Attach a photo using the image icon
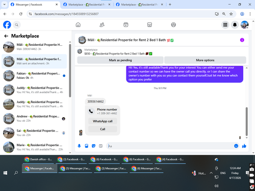Image resolution: width=255 pixels, height=191 pixels. click(x=87, y=146)
